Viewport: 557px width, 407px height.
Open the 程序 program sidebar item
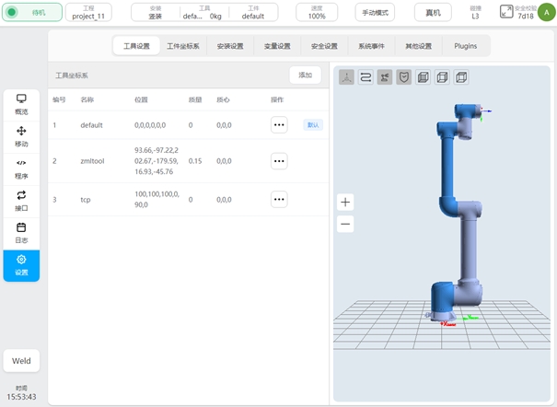[21, 168]
